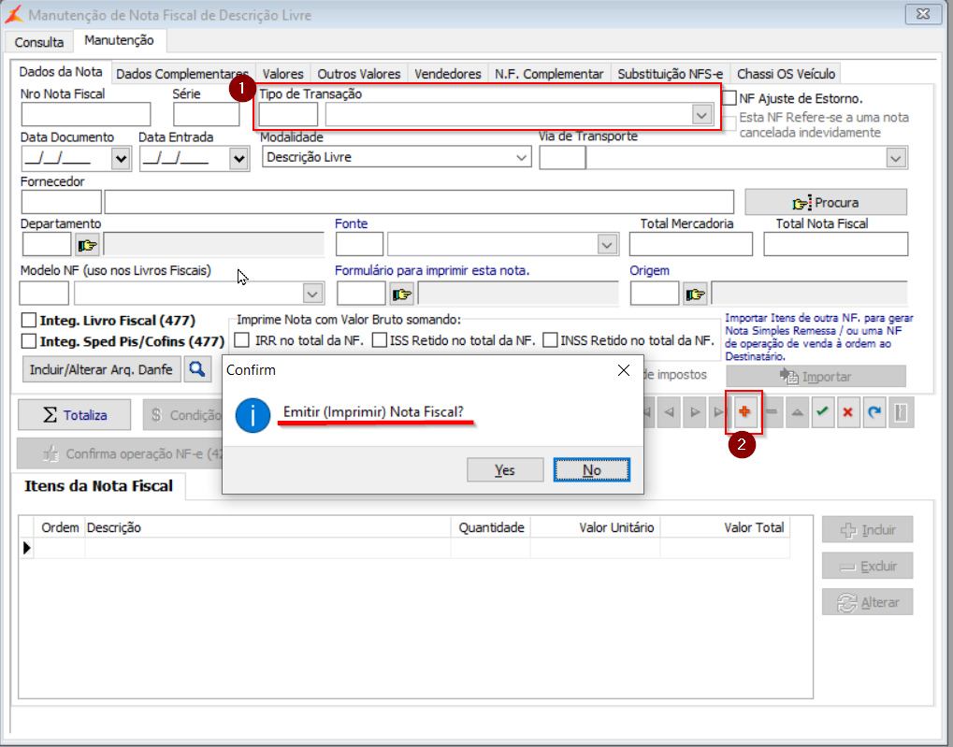Click the Total Mercadoria field
This screenshot has height=747, width=953.
tap(690, 244)
